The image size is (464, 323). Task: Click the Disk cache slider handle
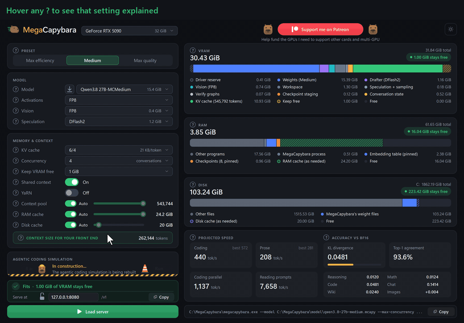pos(99,225)
